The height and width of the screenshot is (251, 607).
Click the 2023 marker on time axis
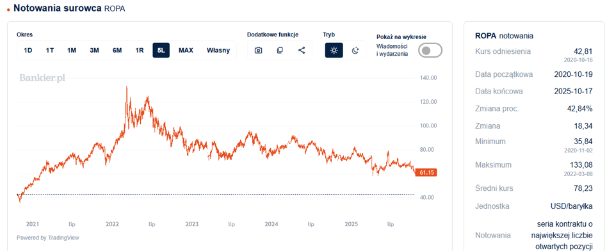click(x=192, y=224)
